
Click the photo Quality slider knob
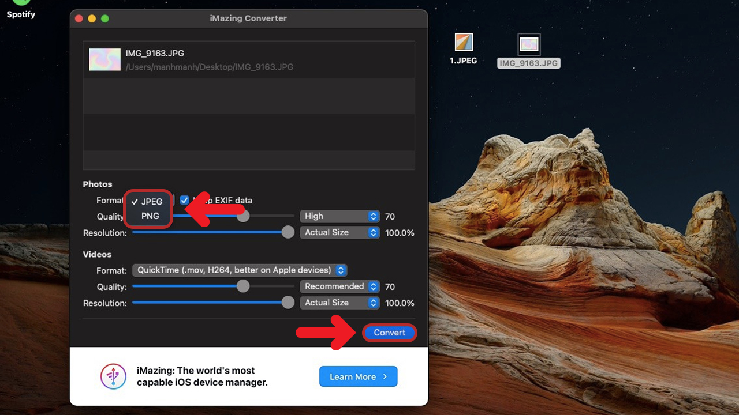(x=243, y=216)
